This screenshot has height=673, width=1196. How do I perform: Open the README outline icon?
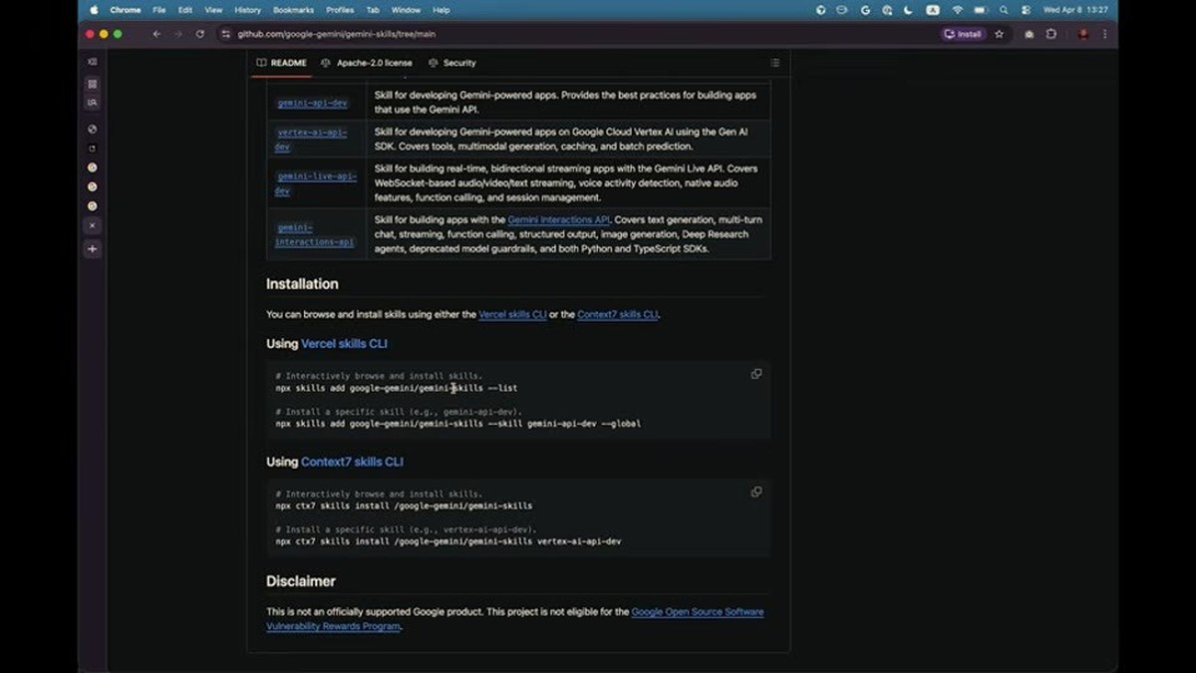pyautogui.click(x=774, y=63)
